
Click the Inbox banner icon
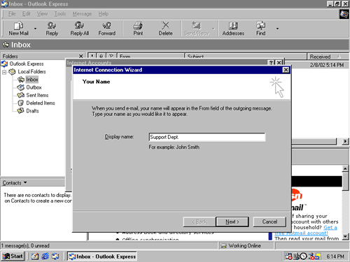click(x=6, y=45)
